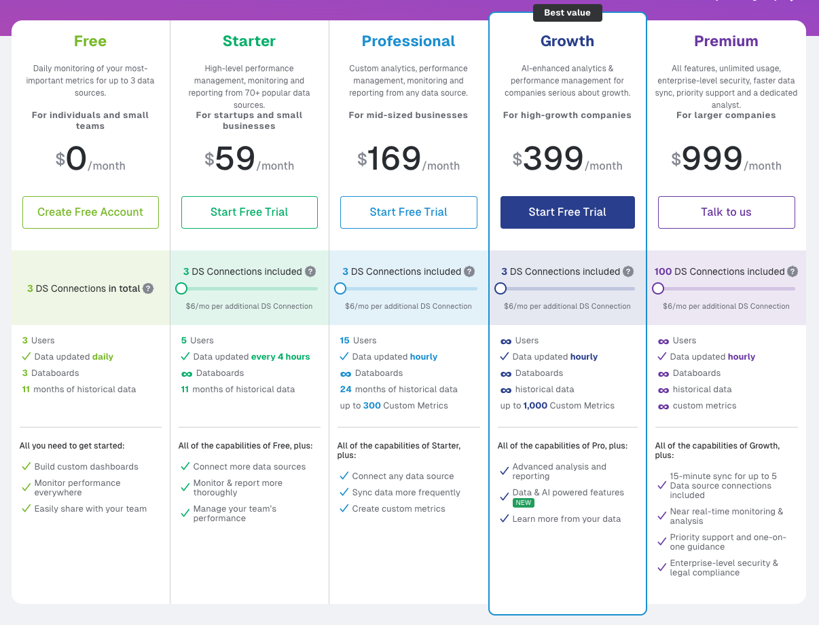The width and height of the screenshot is (819, 625).
Task: Click infinity icon beside Premium custom metrics
Action: point(663,406)
